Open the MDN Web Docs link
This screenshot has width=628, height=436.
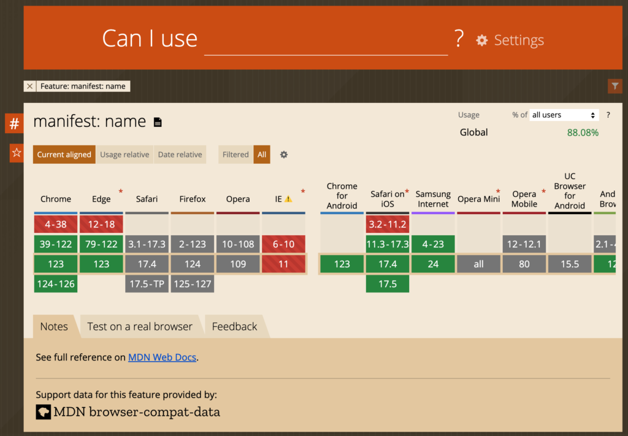pyautogui.click(x=162, y=357)
